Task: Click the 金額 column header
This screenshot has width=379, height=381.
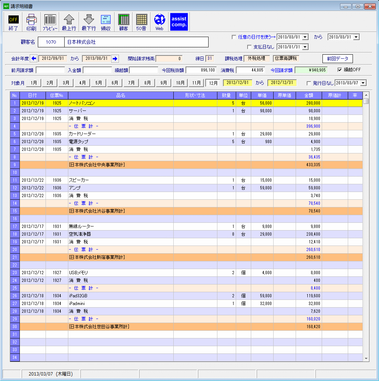Action: point(309,95)
